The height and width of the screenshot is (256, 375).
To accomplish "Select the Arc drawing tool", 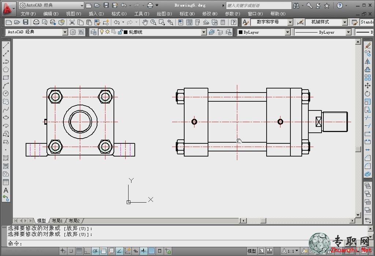I will pos(6,86).
